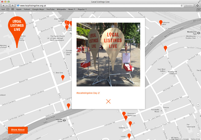Open the News bookmarks dropdown
Screen dimensions: 201x140
72,9
